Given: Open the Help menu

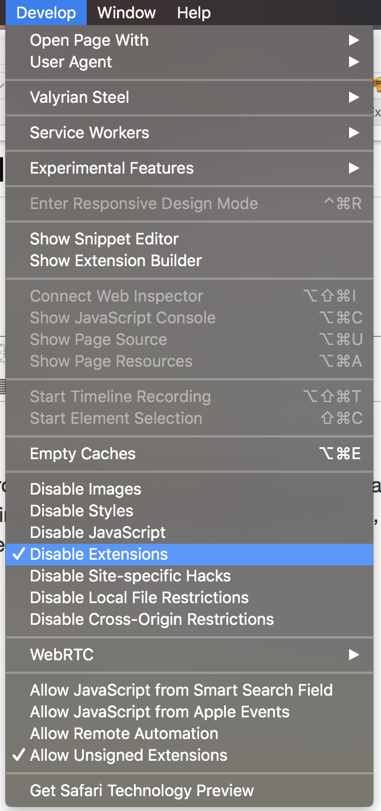Looking at the screenshot, I should pos(193,13).
